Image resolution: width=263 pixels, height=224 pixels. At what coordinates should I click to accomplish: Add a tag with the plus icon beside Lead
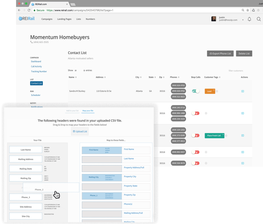click(216, 91)
